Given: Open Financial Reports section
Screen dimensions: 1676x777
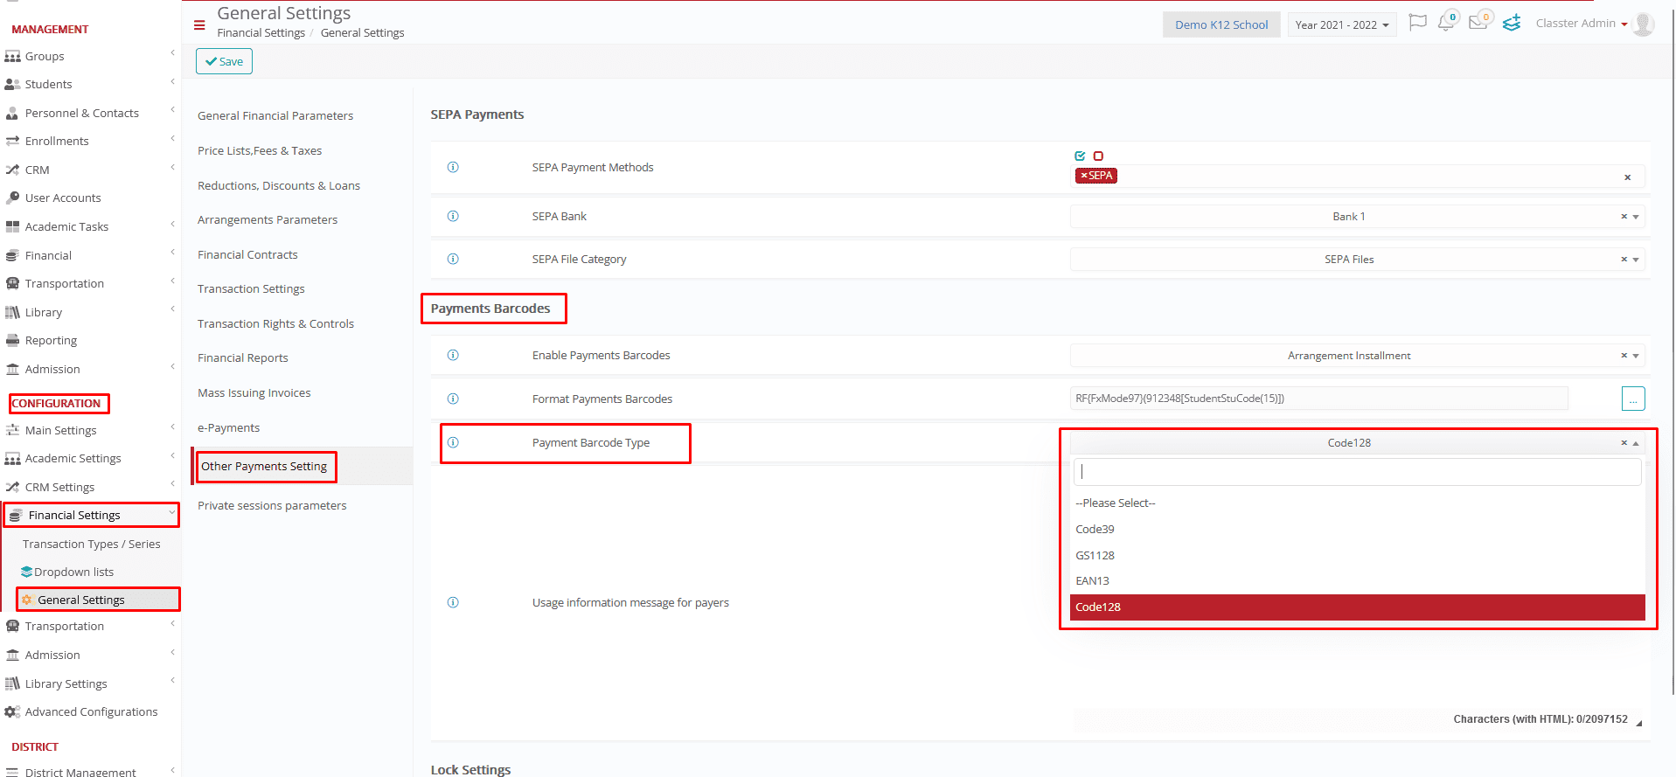Looking at the screenshot, I should coord(242,357).
